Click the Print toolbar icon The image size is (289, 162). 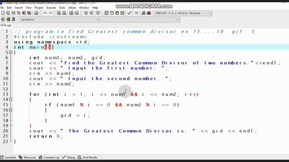click(x=36, y=13)
